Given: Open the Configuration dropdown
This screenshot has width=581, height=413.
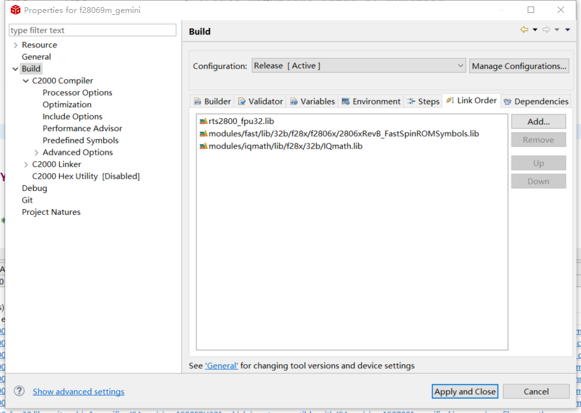Looking at the screenshot, I should (358, 66).
